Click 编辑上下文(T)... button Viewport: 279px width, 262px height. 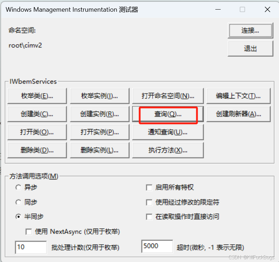(x=238, y=96)
